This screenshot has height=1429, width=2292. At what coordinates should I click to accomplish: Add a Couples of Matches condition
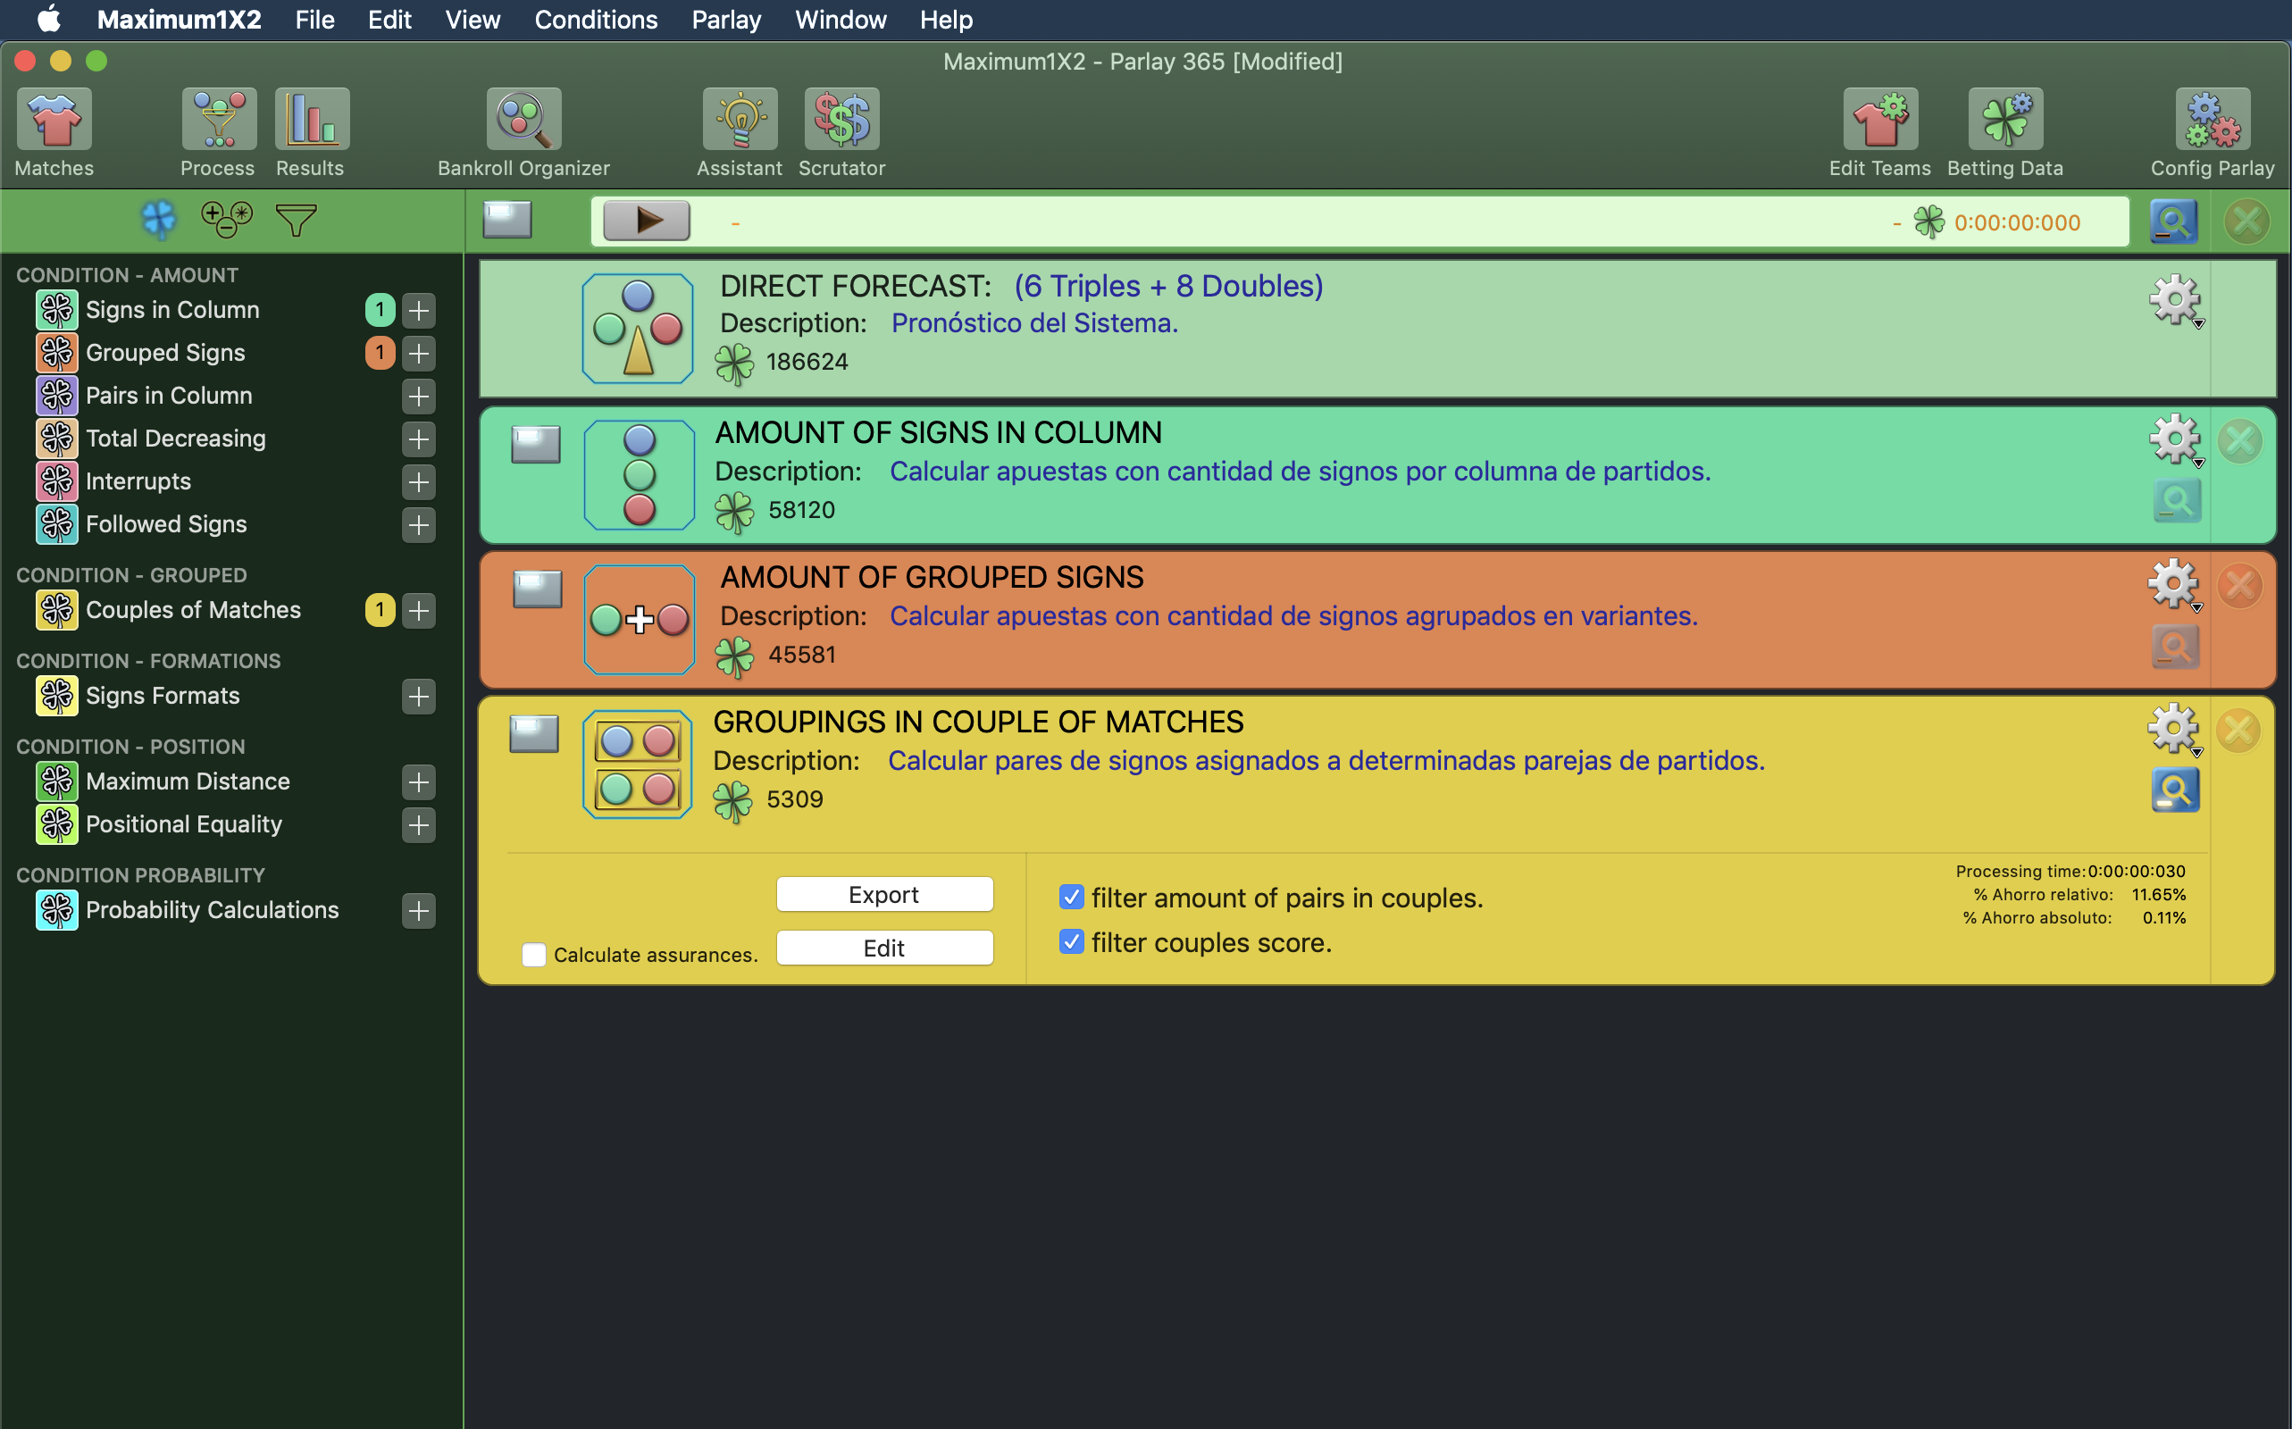point(419,611)
